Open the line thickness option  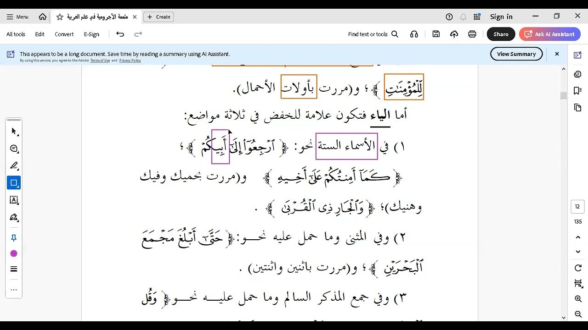coord(14,269)
